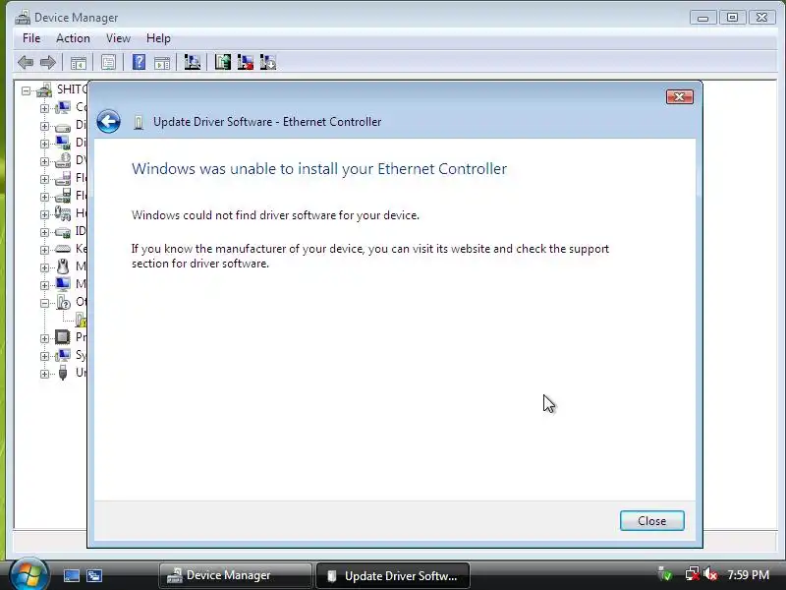The width and height of the screenshot is (786, 590).
Task: Select the root computer icon in tree
Action: [x=44, y=89]
